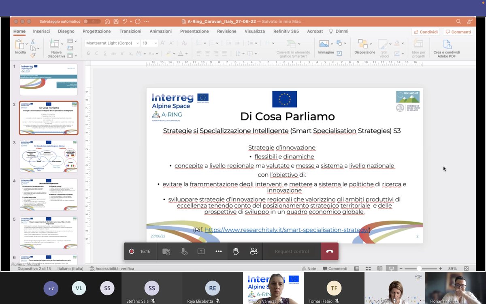Open the Revisione tab
The width and height of the screenshot is (486, 304).
[227, 31]
